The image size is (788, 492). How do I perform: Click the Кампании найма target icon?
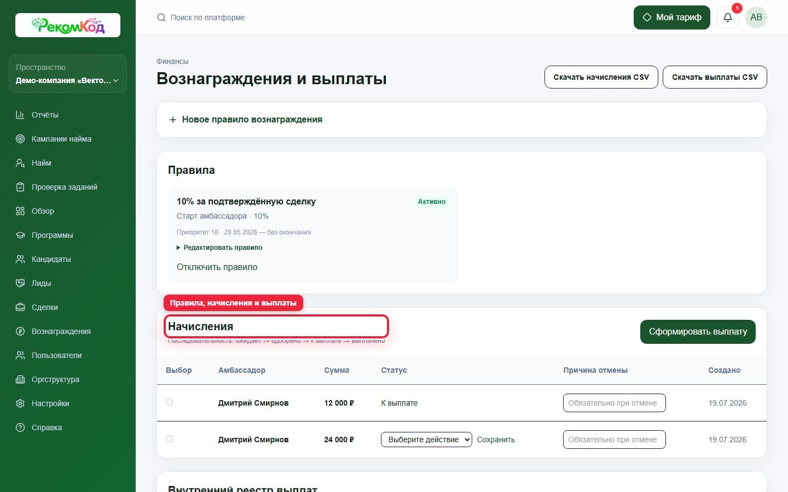(x=20, y=139)
